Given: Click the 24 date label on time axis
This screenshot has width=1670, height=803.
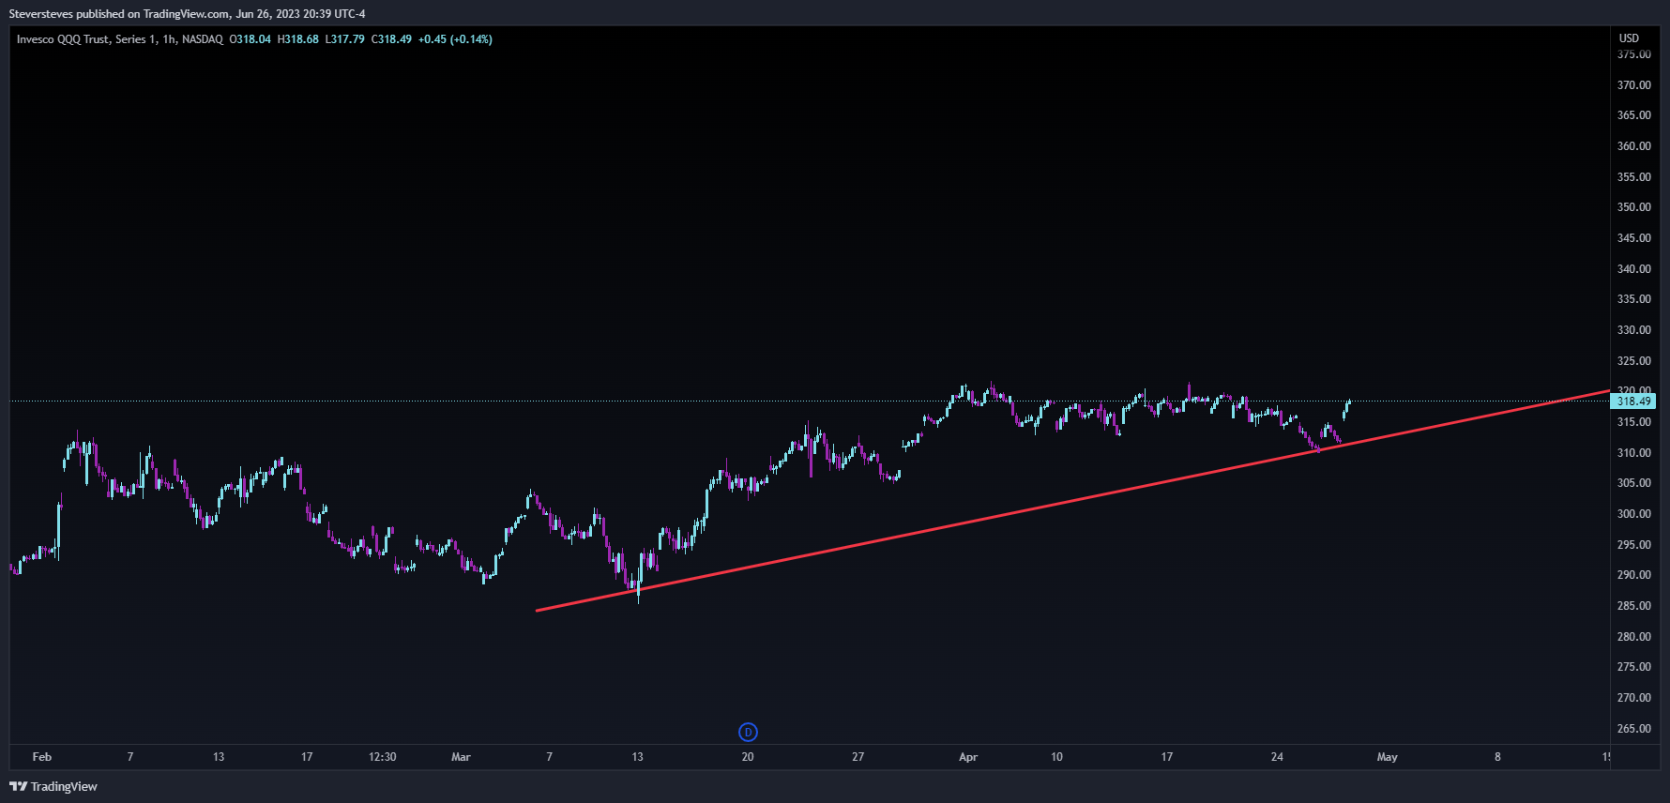Looking at the screenshot, I should click(x=1277, y=757).
